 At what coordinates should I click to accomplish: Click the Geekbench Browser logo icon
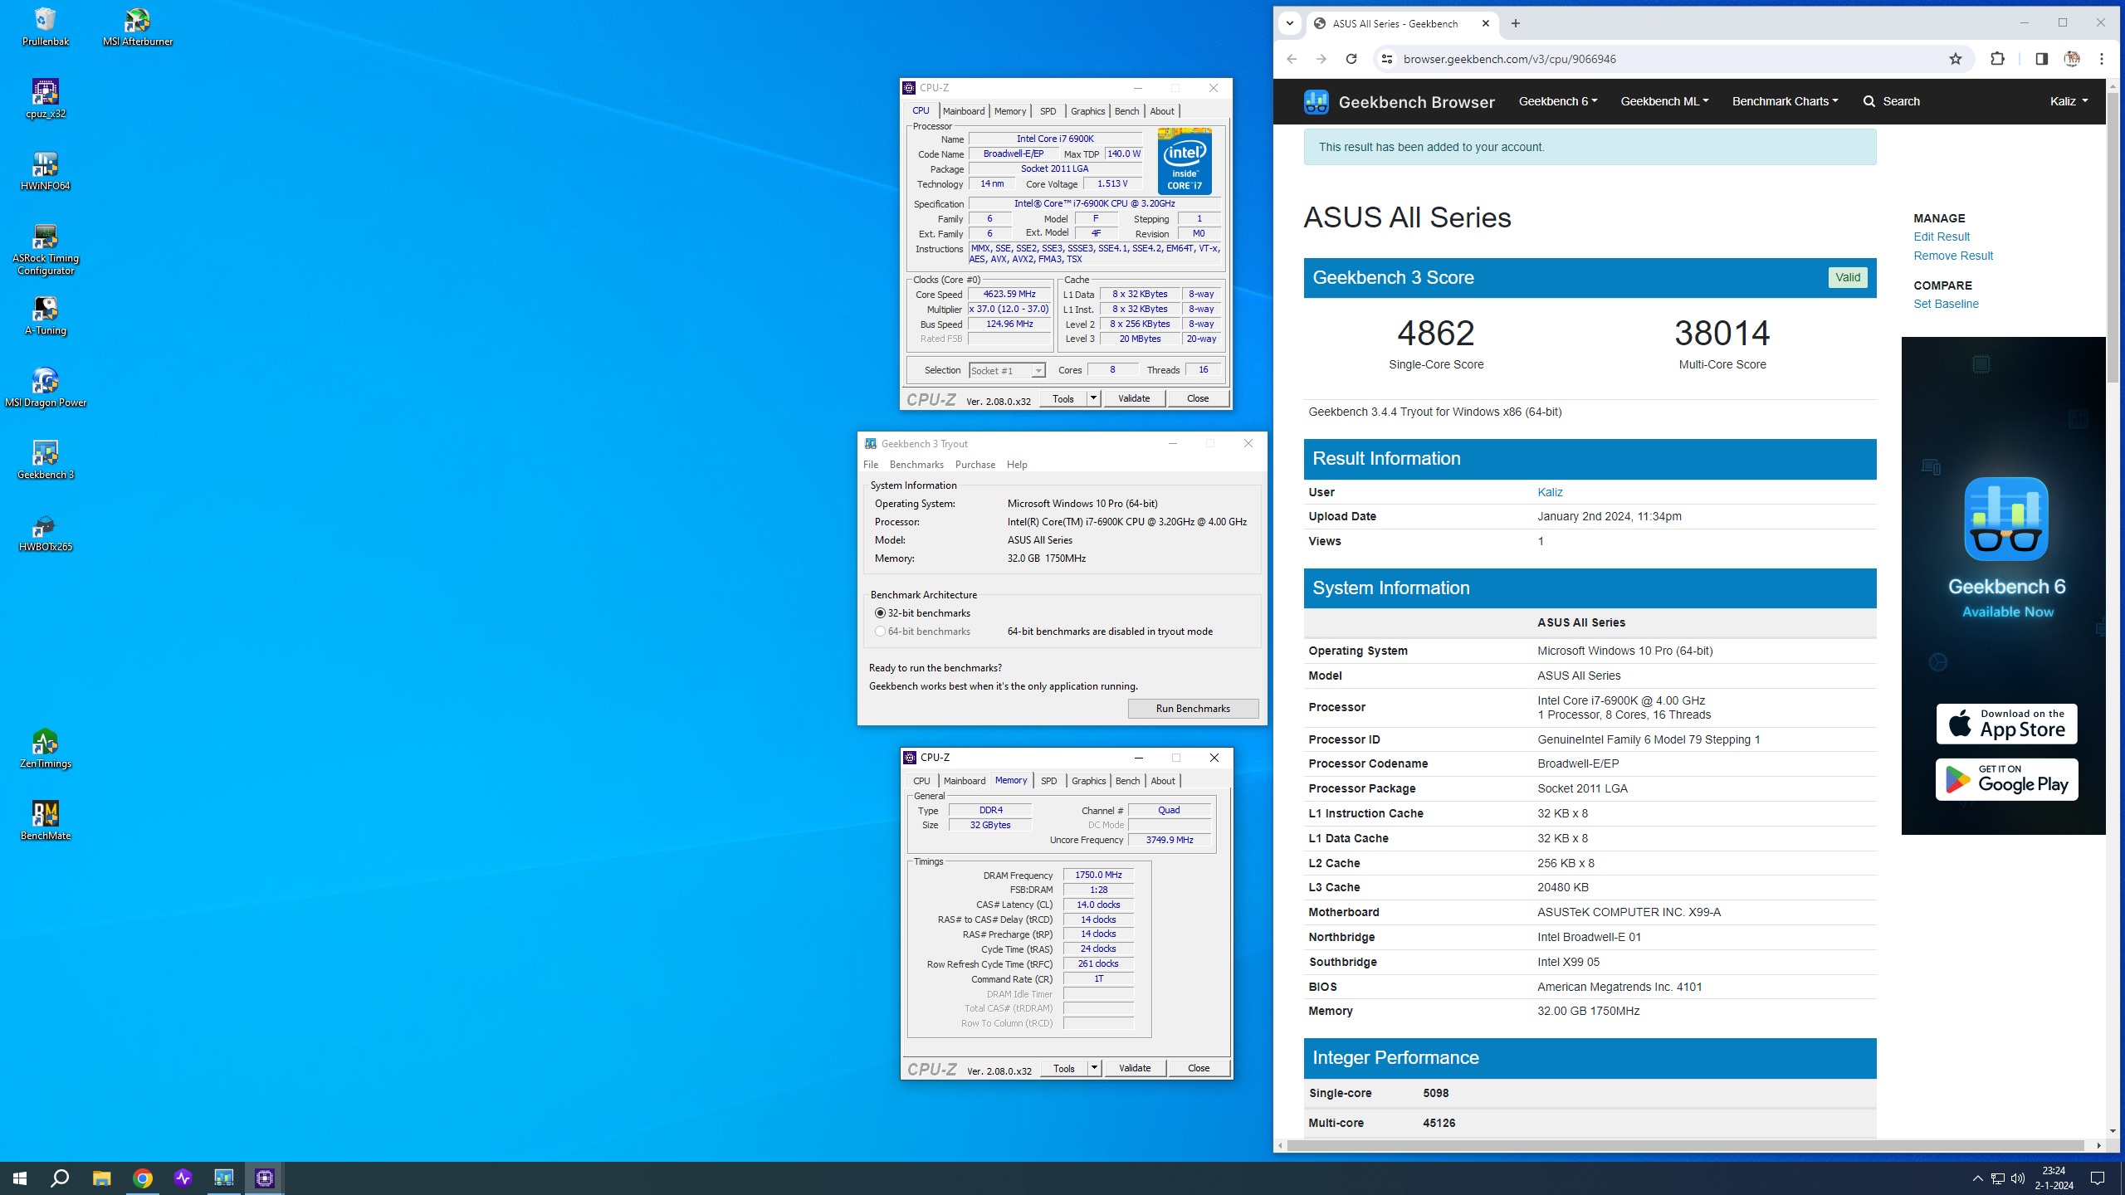pos(1316,101)
